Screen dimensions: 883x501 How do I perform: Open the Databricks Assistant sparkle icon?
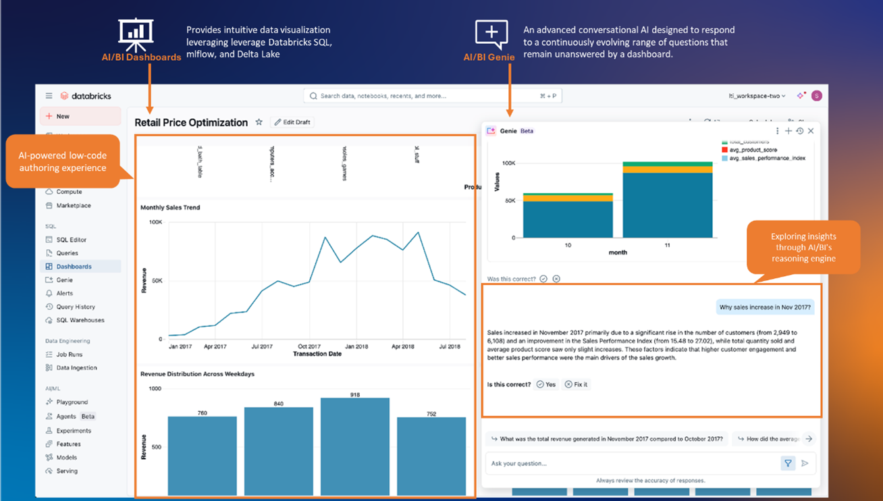coord(801,96)
